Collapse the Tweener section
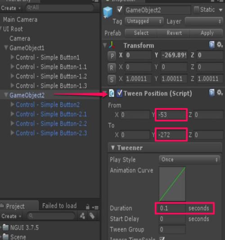The image size is (225, 240). pos(113,148)
